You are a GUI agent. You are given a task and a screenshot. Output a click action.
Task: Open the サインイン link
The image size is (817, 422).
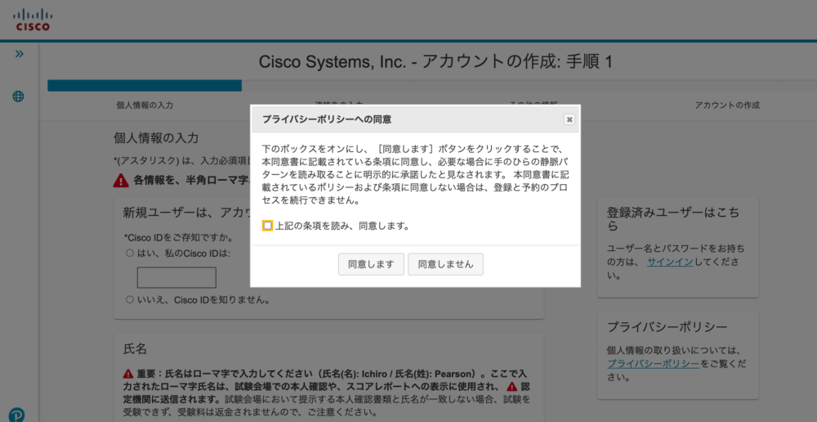pyautogui.click(x=670, y=263)
